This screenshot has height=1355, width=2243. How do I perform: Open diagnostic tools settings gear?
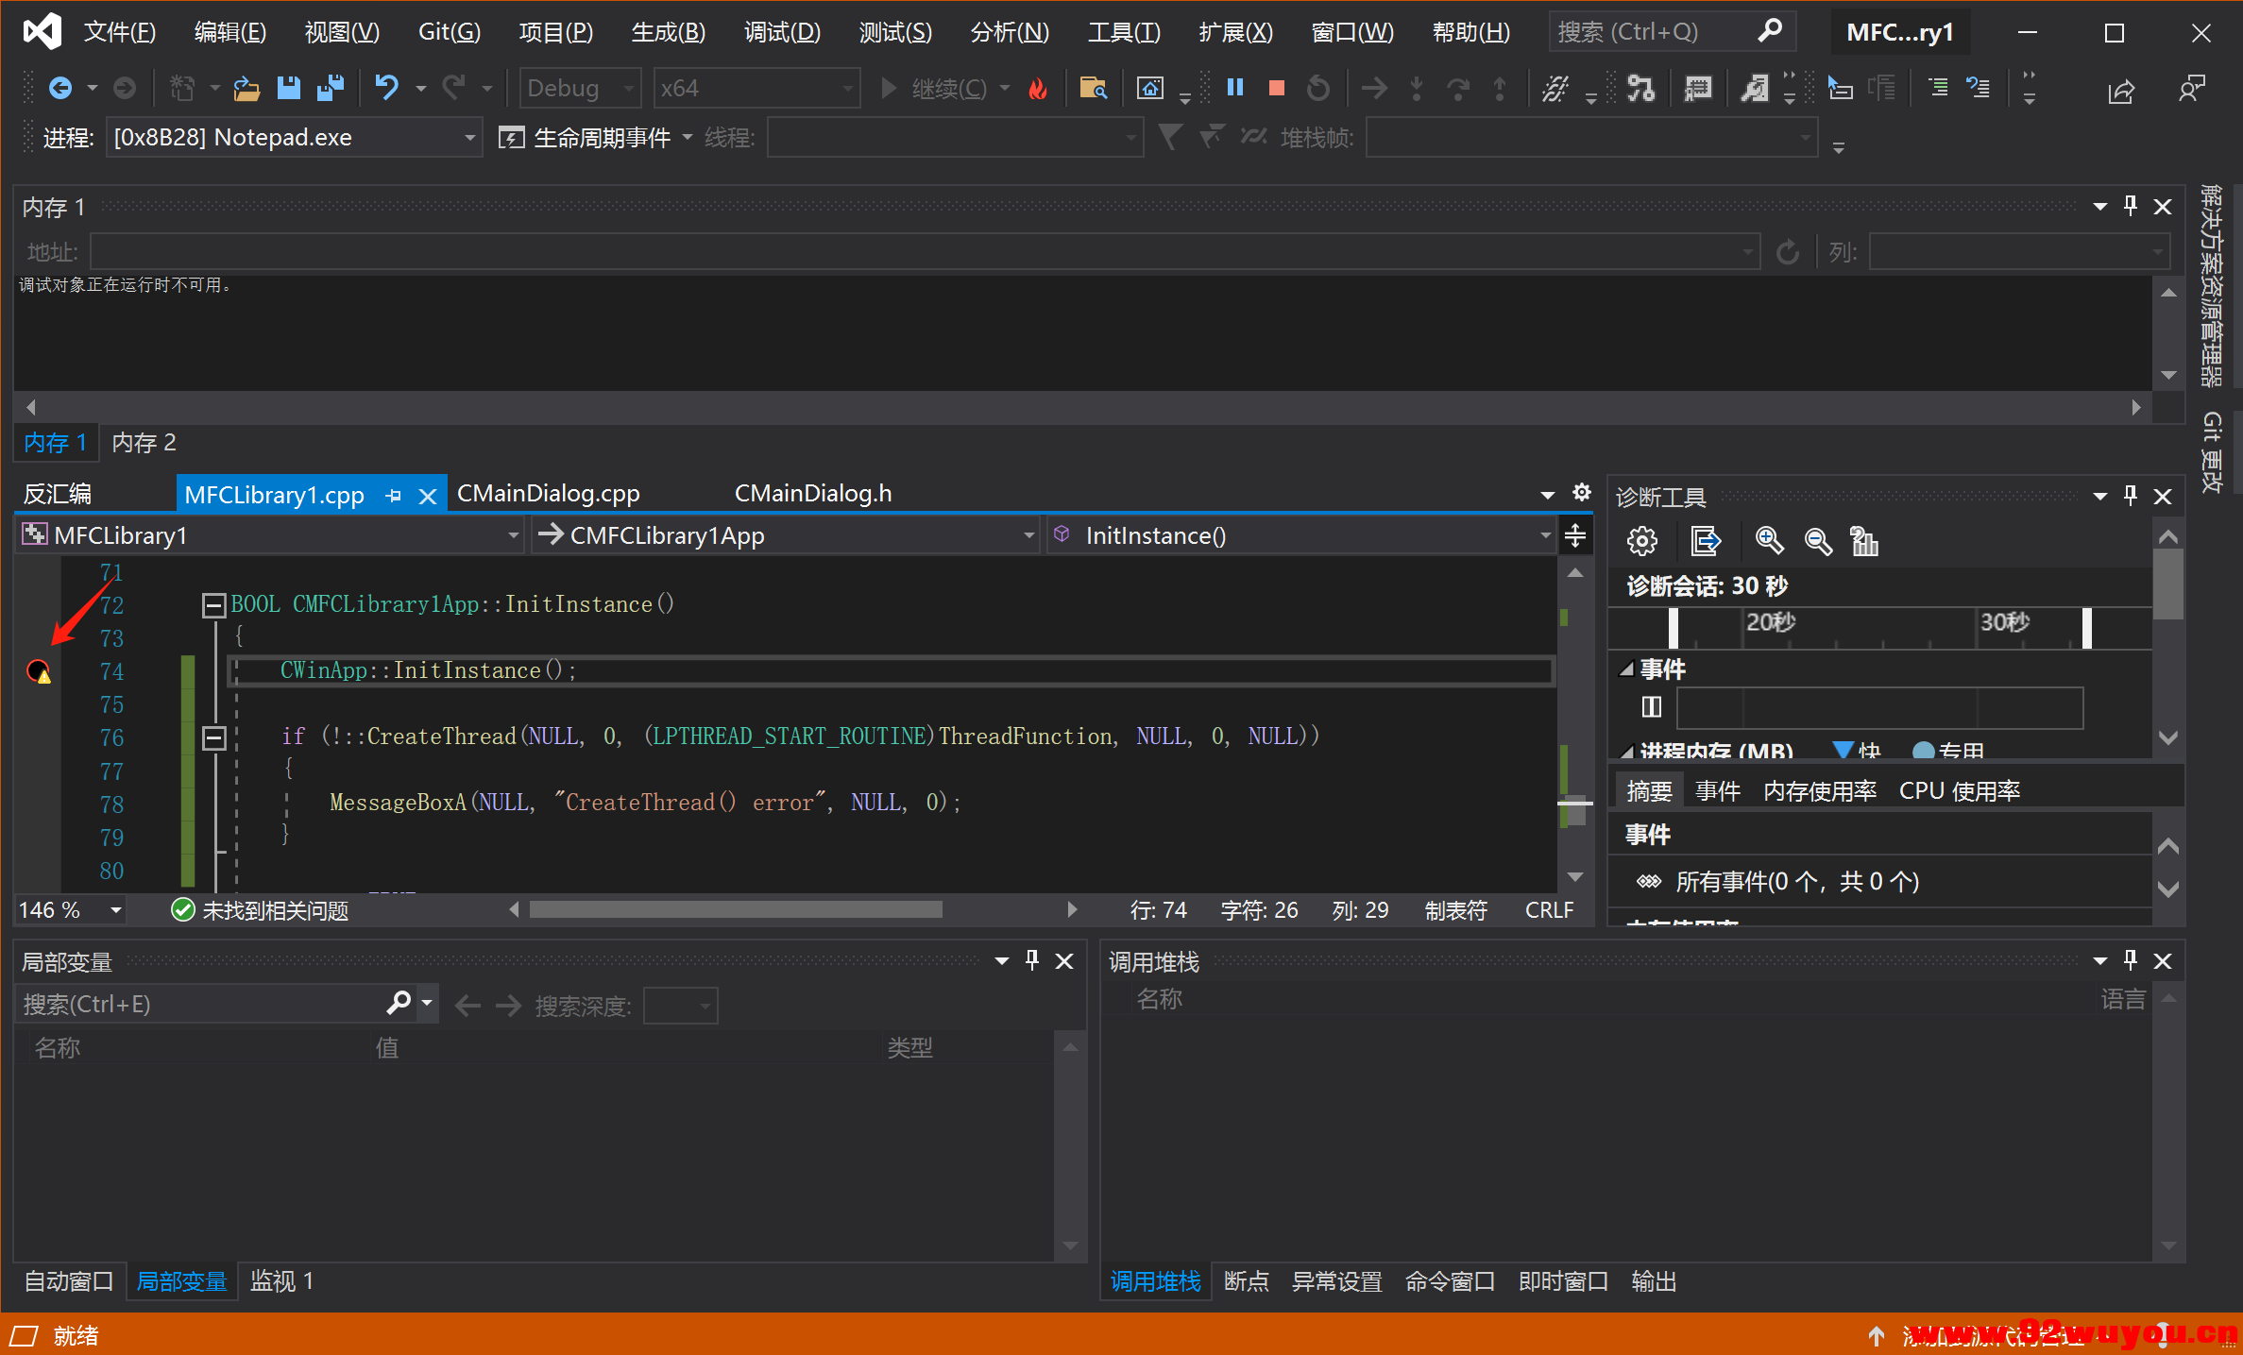[x=1641, y=541]
